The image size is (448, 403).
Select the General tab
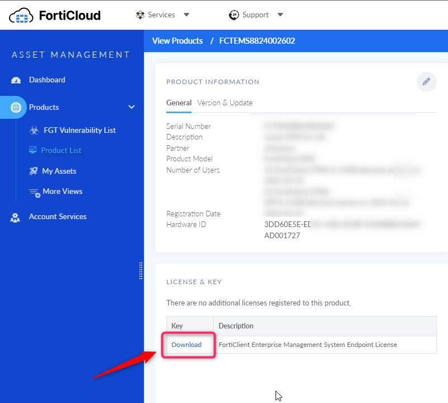tap(179, 103)
